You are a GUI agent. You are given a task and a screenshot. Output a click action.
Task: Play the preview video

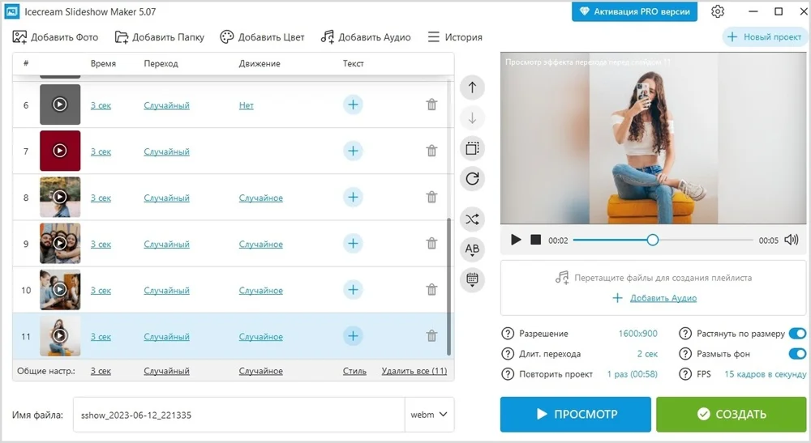tap(516, 240)
